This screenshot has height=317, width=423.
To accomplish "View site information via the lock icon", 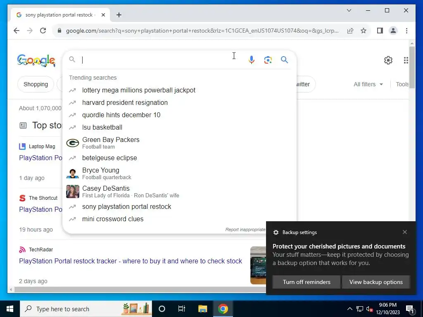I will pos(59,31).
